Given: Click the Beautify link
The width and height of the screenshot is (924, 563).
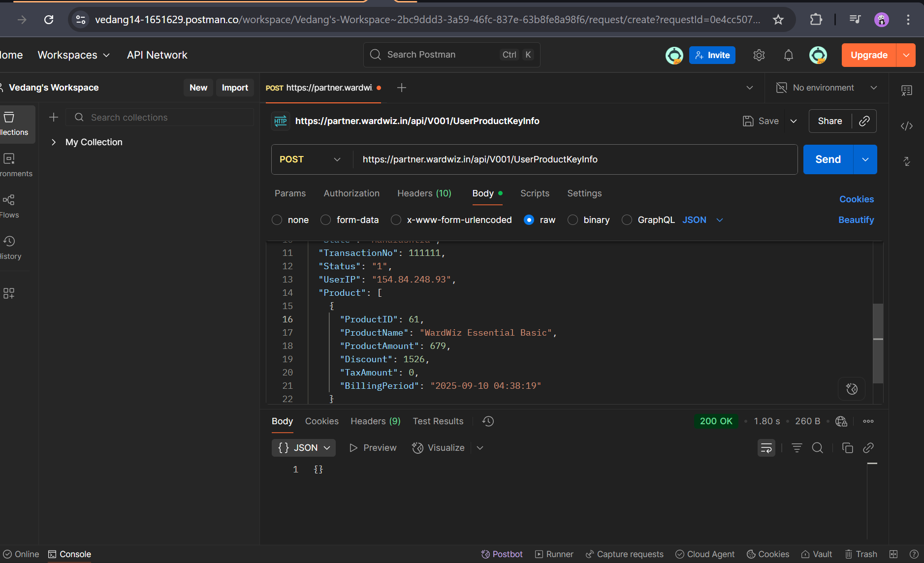Looking at the screenshot, I should 856,220.
